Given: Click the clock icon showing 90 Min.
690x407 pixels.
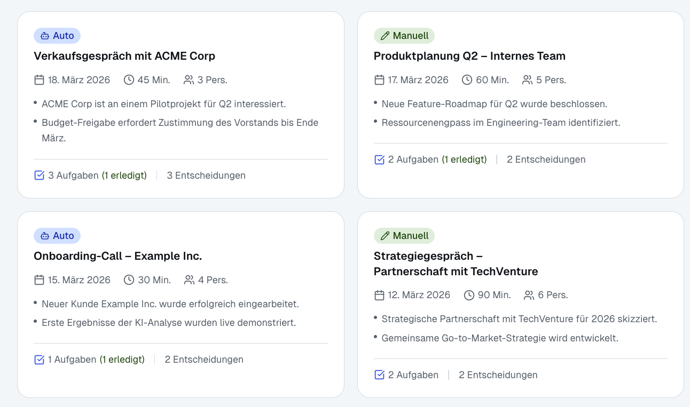Looking at the screenshot, I should tap(469, 294).
